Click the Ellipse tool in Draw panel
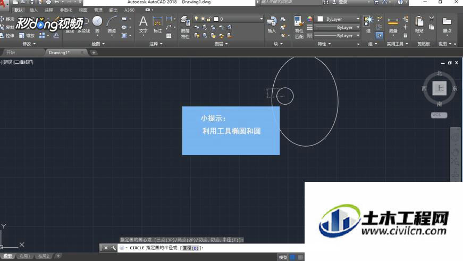Viewport: 463px width, 261px height. point(124,27)
